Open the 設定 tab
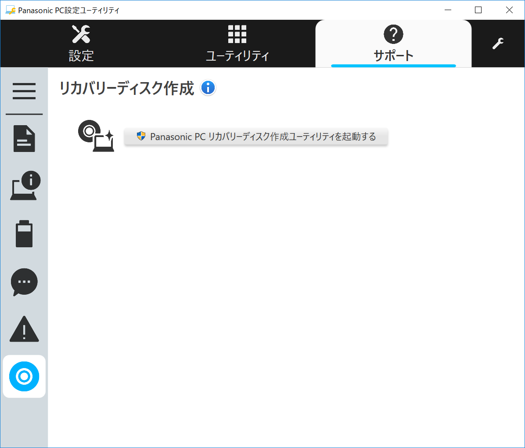Image resolution: width=525 pixels, height=448 pixels. tap(81, 43)
